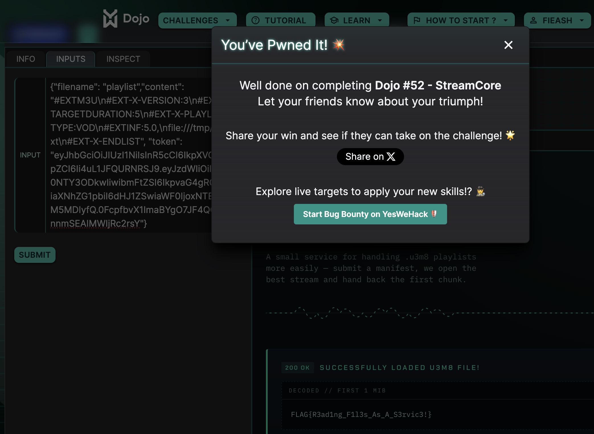Expand the Learn dropdown arrow
The image size is (594, 434).
380,21
